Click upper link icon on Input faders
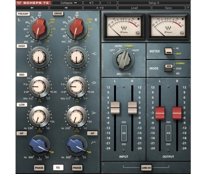The image size is (206, 174). point(124,122)
